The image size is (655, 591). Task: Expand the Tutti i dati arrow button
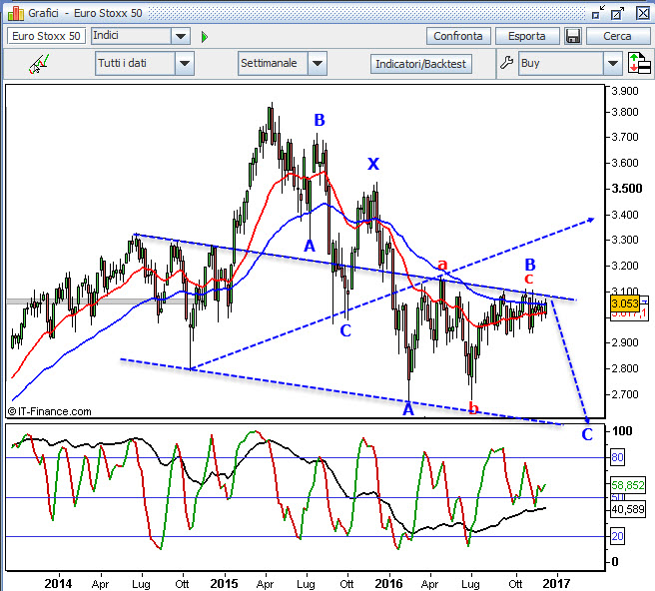[x=185, y=64]
